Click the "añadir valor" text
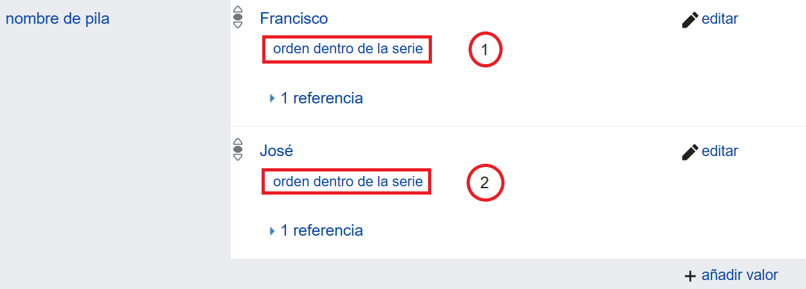The height and width of the screenshot is (289, 806). (x=739, y=275)
